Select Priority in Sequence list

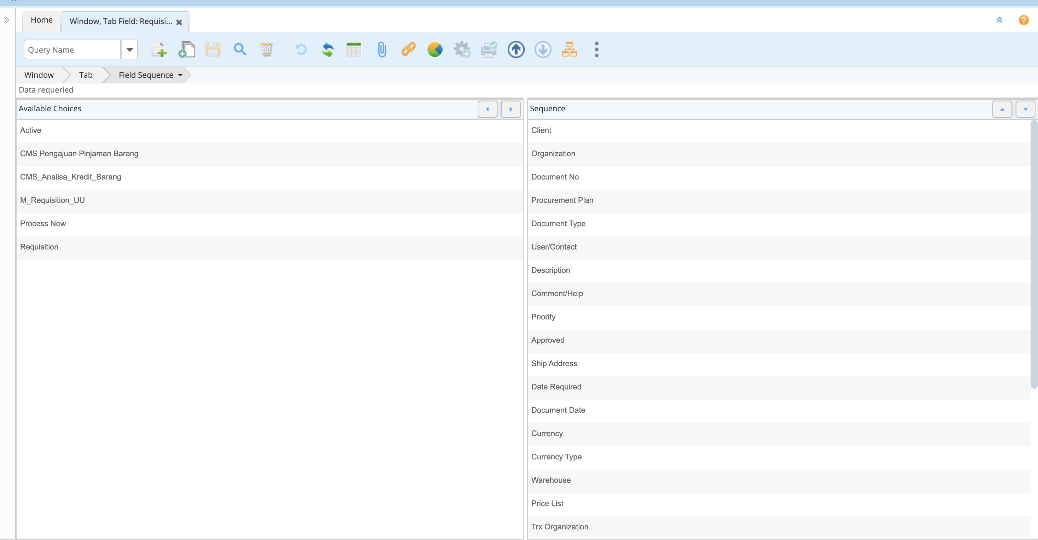point(779,317)
